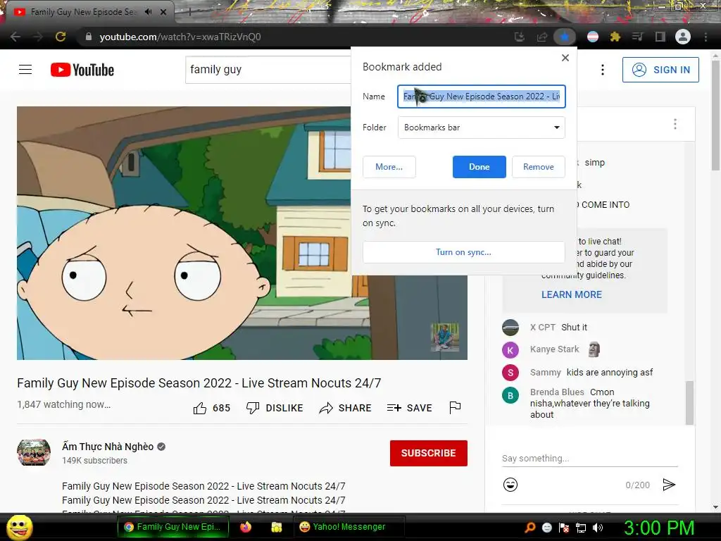Open Firefox from the taskbar
Screen dimensions: 721x541
click(246, 527)
